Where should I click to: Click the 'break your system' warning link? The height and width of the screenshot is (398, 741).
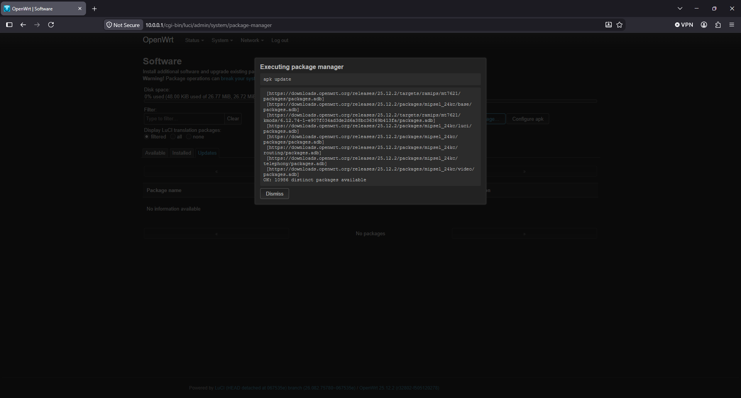tap(237, 79)
